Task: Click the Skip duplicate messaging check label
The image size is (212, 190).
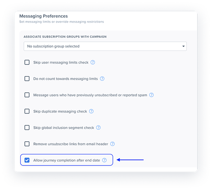Action: point(60,111)
